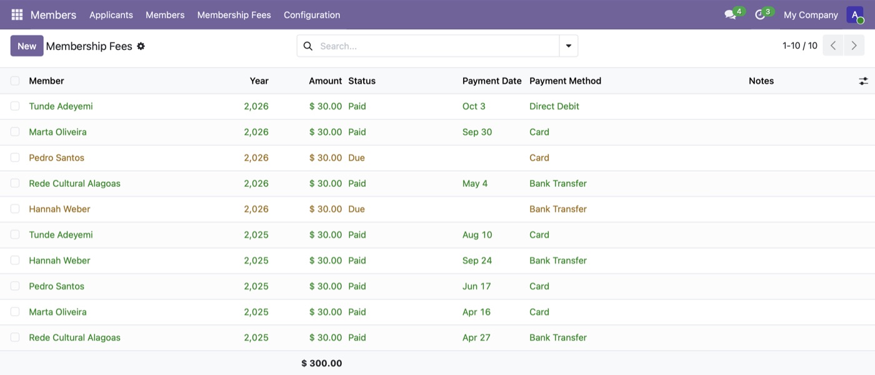Check the Tunde Adeyemi 2,026 row checkbox
The height and width of the screenshot is (375, 875).
15,106
